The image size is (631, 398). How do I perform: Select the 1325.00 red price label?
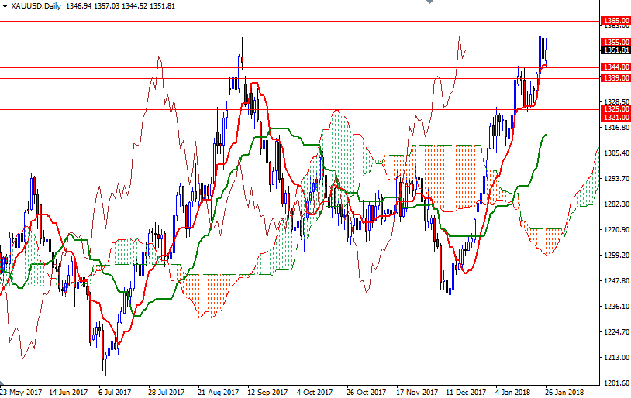click(615, 110)
